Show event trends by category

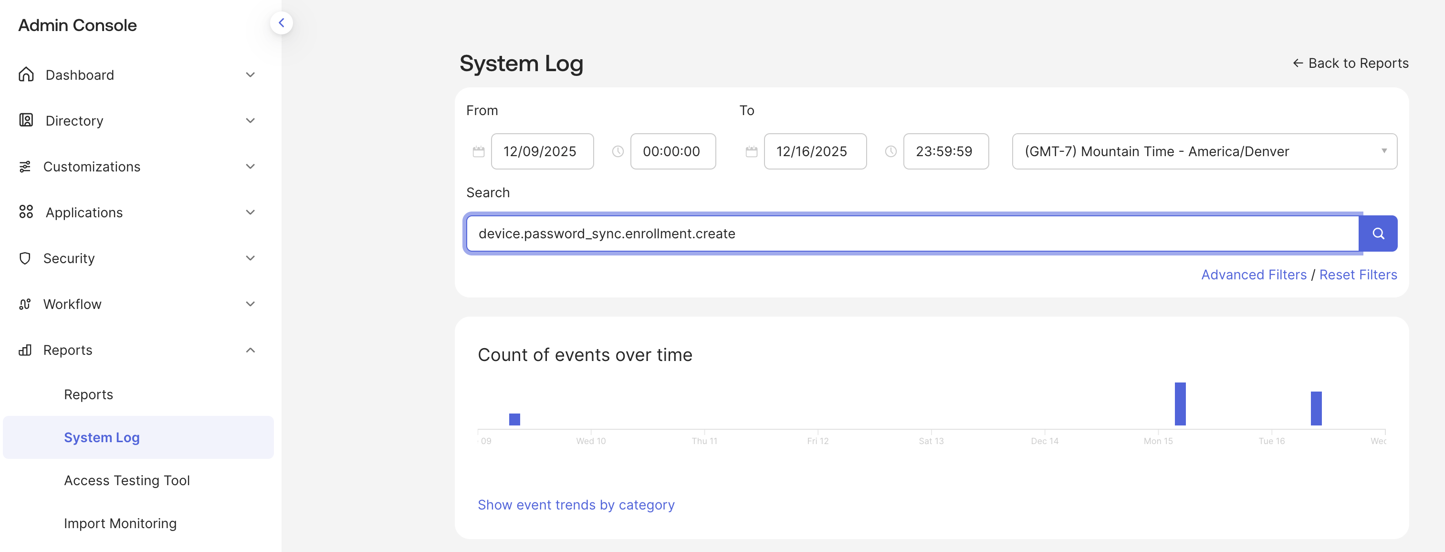576,505
